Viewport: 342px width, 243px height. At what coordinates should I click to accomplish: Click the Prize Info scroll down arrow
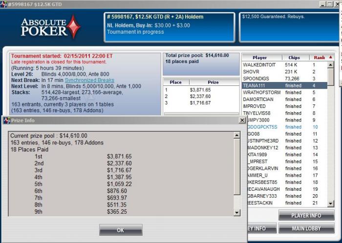237,213
